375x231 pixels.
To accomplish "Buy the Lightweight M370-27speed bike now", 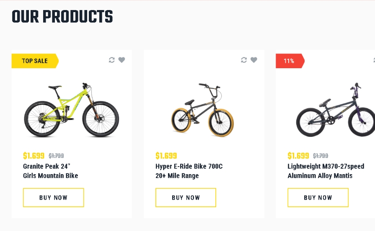I will (x=318, y=198).
